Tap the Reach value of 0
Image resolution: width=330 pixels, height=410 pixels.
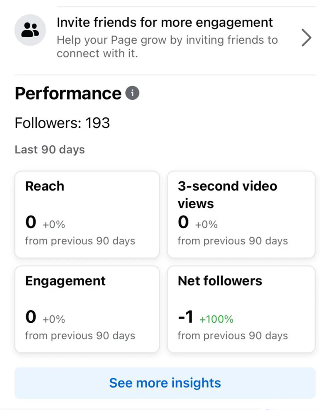click(x=31, y=222)
